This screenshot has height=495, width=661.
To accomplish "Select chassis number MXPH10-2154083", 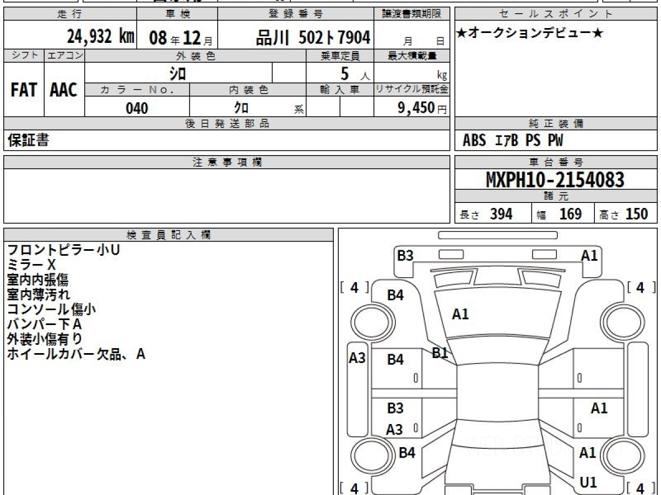I will pos(555,179).
